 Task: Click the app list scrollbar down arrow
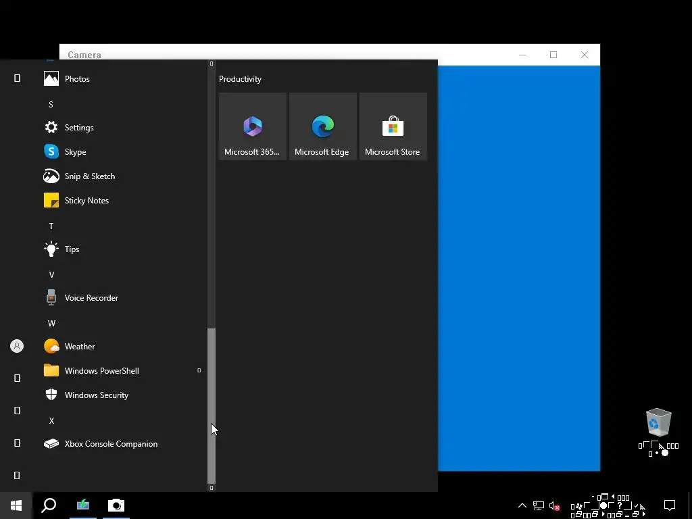(212, 488)
